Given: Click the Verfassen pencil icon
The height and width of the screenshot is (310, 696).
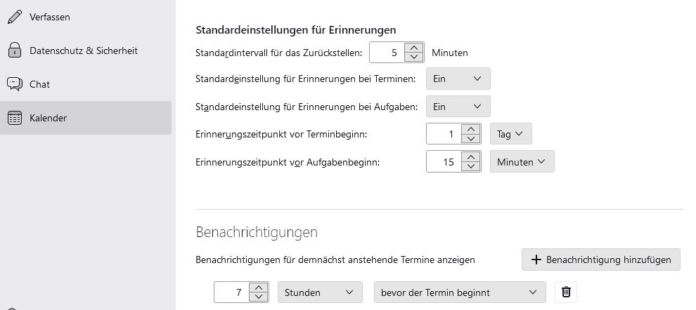Looking at the screenshot, I should [14, 17].
